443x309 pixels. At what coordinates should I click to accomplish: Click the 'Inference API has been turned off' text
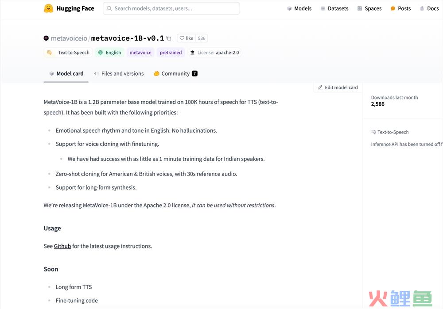406,144
